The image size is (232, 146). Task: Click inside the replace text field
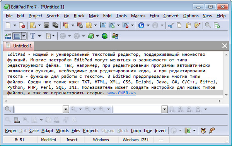137,109
